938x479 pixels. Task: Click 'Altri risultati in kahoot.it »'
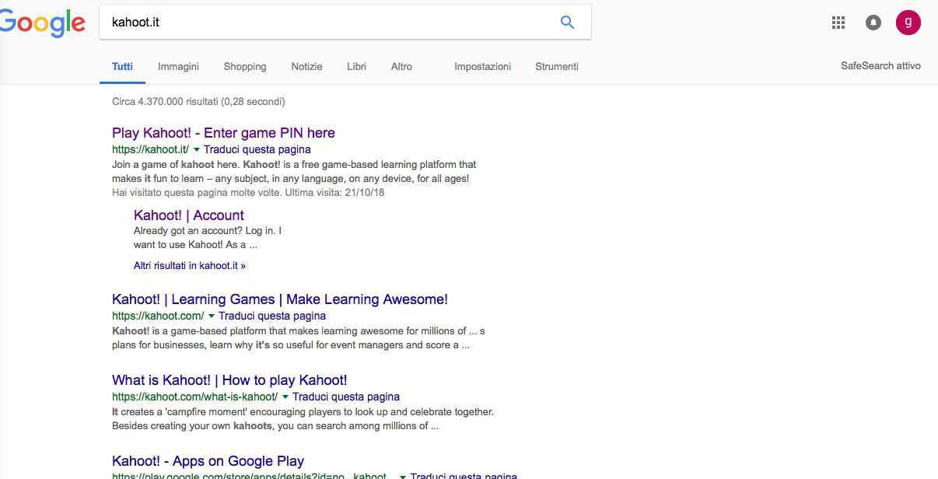190,266
